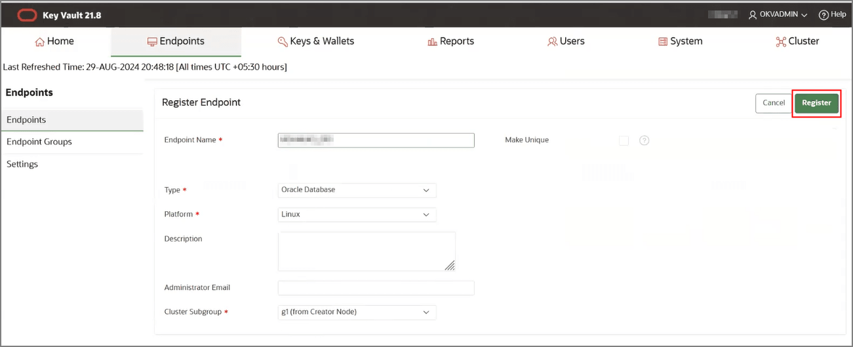Image resolution: width=853 pixels, height=347 pixels.
Task: Open the Reports tab
Action: pyautogui.click(x=450, y=41)
